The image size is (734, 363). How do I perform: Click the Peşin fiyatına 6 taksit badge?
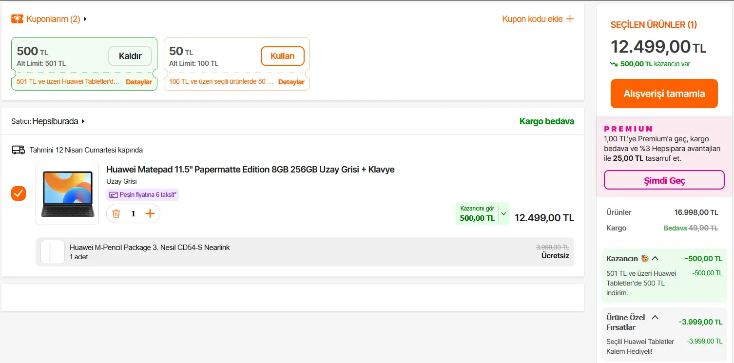143,195
